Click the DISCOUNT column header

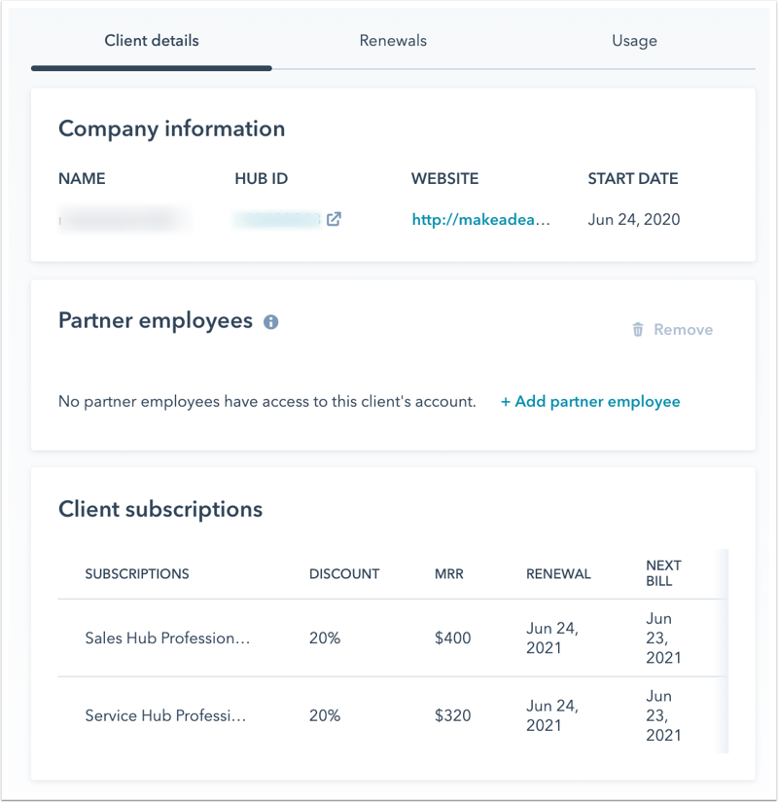344,574
